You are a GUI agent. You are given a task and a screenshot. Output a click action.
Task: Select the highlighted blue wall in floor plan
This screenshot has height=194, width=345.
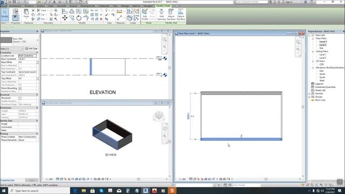(241, 139)
